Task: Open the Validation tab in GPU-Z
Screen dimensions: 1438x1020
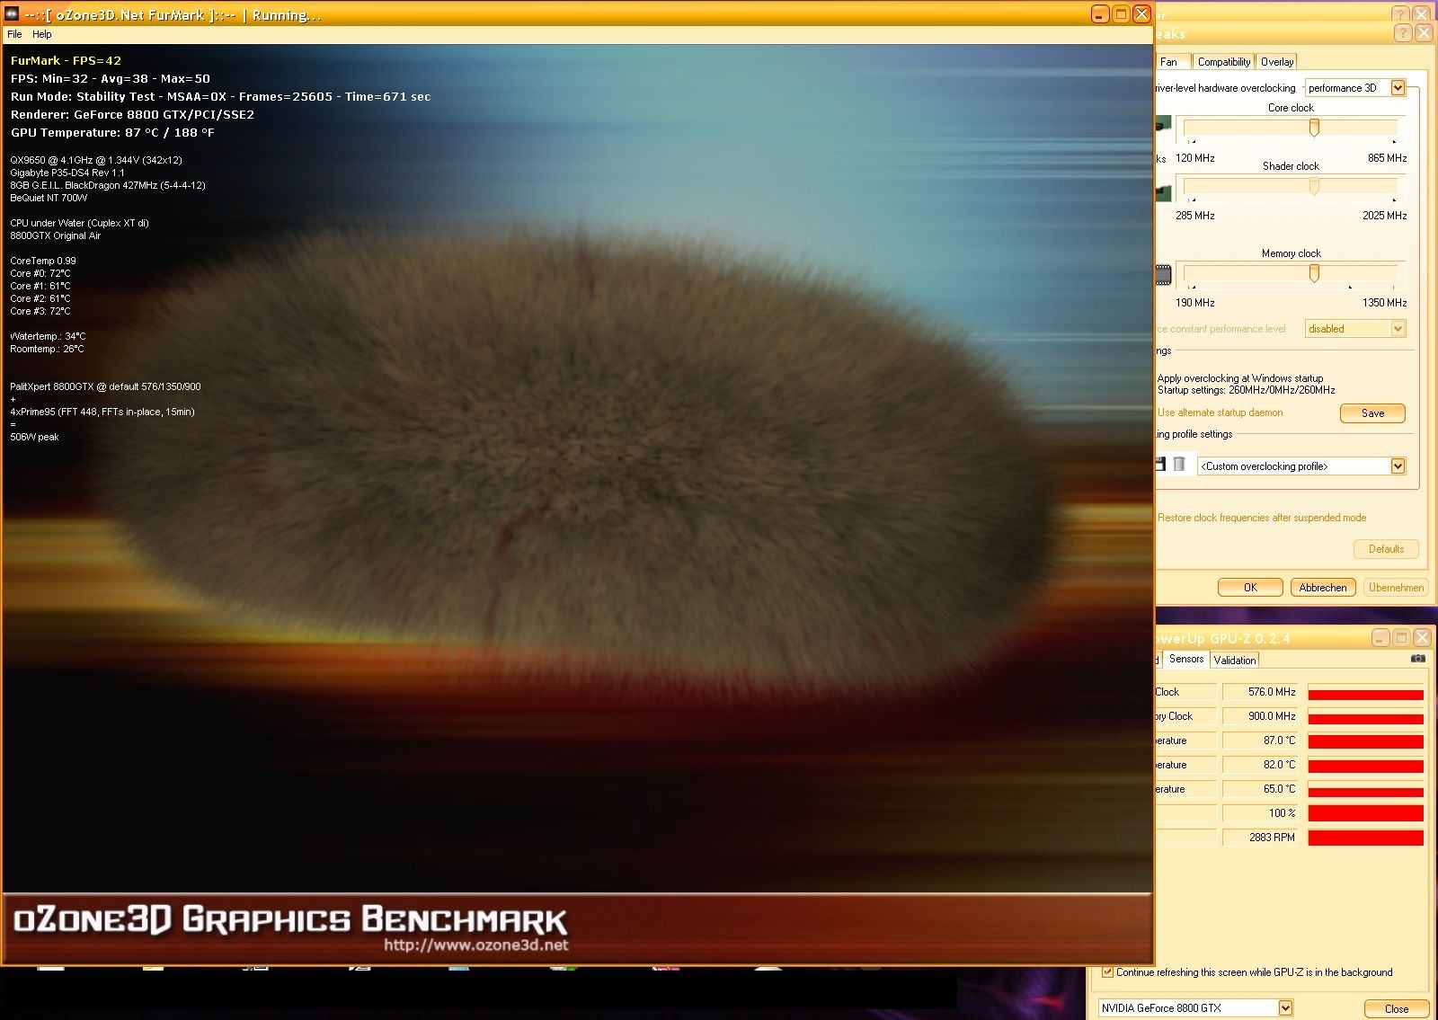Action: pyautogui.click(x=1235, y=660)
